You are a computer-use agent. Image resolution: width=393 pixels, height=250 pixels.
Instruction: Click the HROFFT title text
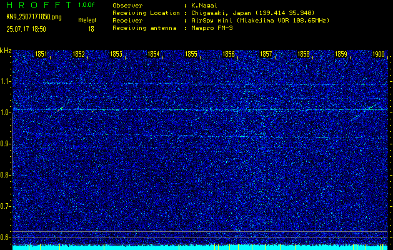pos(39,5)
